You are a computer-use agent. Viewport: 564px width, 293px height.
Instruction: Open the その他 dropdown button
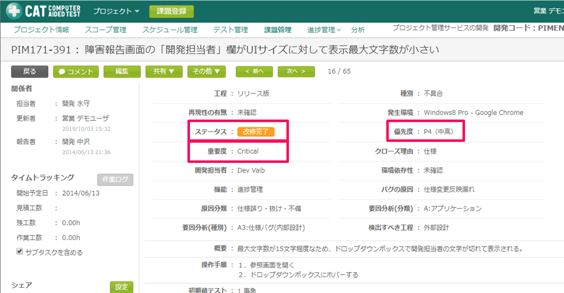[x=206, y=72]
